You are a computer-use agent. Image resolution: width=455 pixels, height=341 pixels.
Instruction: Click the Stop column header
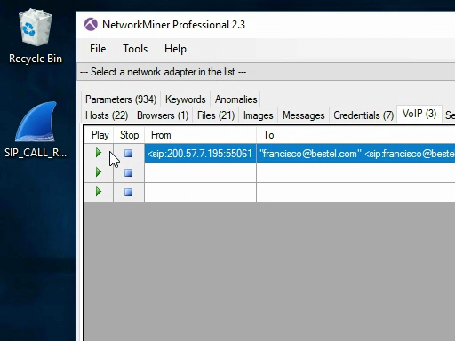(129, 135)
